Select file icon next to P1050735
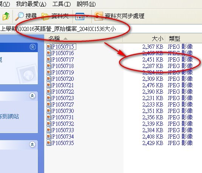Image resolution: width=202 pixels, height=173 pixels. (x=49, y=143)
